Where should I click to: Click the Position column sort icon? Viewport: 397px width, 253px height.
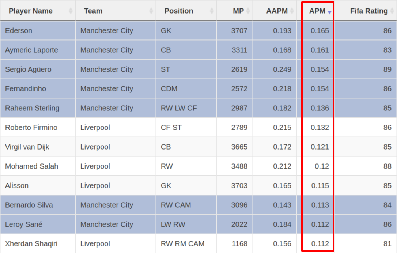[x=212, y=11]
